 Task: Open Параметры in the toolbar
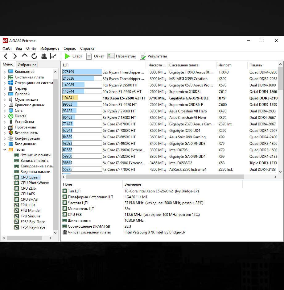121,56
